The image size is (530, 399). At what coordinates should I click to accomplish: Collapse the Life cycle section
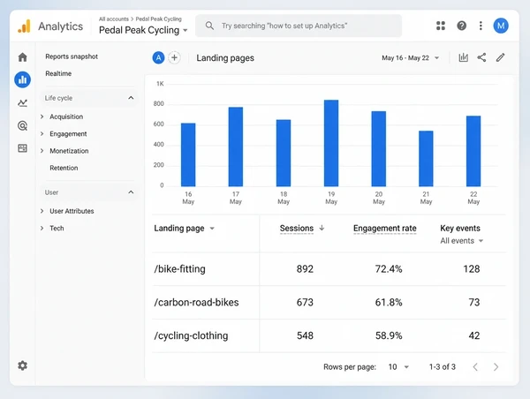pyautogui.click(x=131, y=98)
